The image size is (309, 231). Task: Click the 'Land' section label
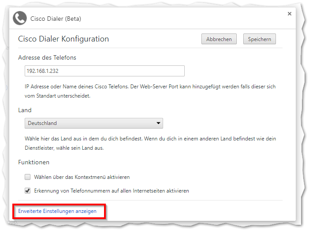pos(25,110)
